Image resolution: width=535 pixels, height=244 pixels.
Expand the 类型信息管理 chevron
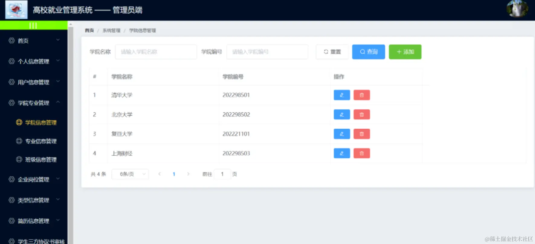pos(58,199)
